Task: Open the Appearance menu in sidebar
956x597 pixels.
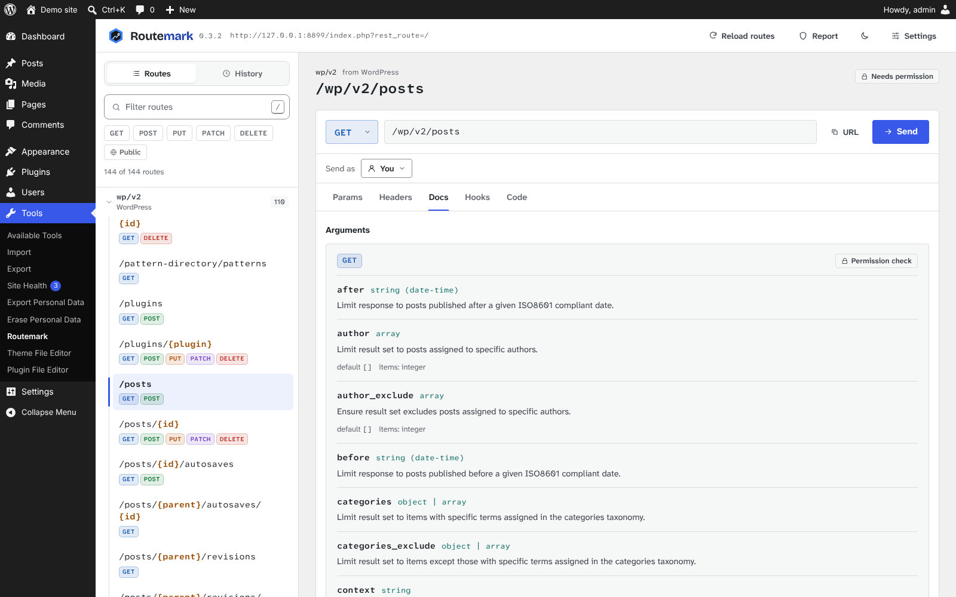Action: tap(48, 152)
